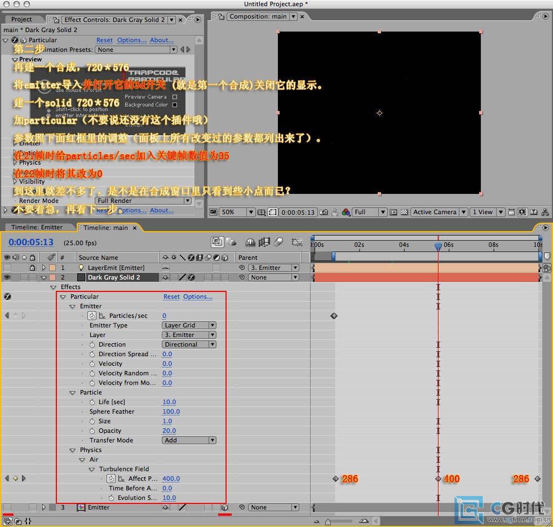Open Timeline button in viewer footer
This screenshot has width=553, height=527.
[x=534, y=212]
